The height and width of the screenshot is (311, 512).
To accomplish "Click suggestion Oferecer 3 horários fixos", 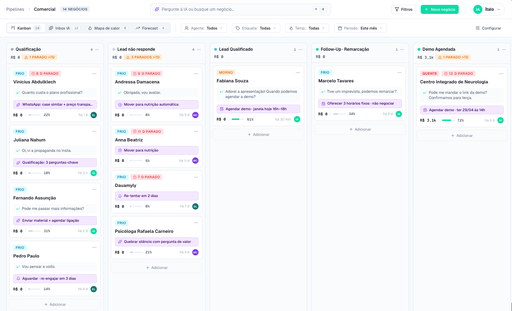I will click(360, 104).
